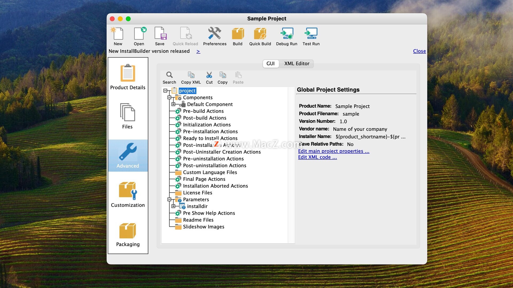Select Pre-uninstallation Actions in the tree
This screenshot has width=513, height=288.
213,159
